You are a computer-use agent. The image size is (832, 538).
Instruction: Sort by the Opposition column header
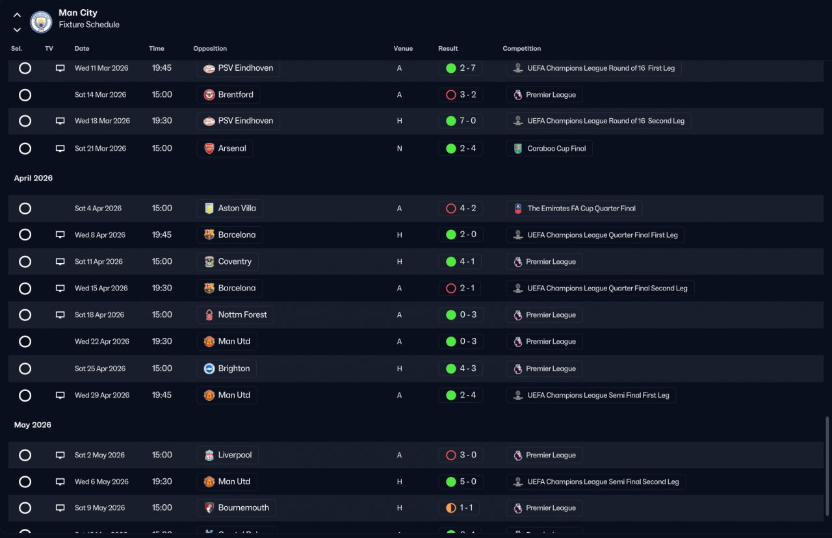tap(210, 49)
